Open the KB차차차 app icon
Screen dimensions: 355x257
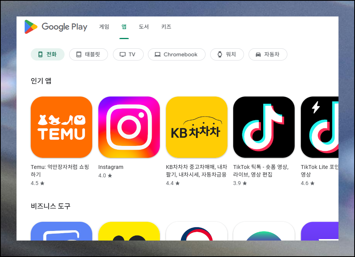pyautogui.click(x=197, y=127)
